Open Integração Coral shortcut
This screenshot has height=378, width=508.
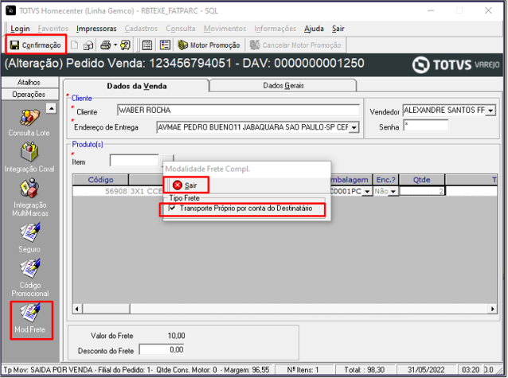[29, 158]
